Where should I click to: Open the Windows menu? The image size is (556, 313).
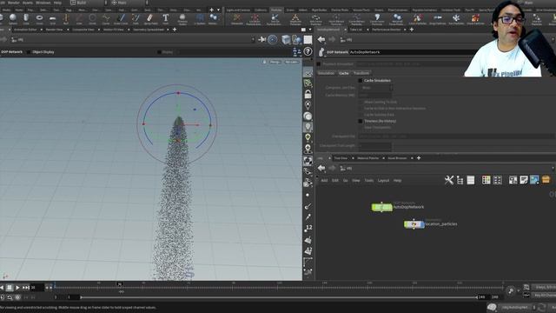pyautogui.click(x=43, y=3)
